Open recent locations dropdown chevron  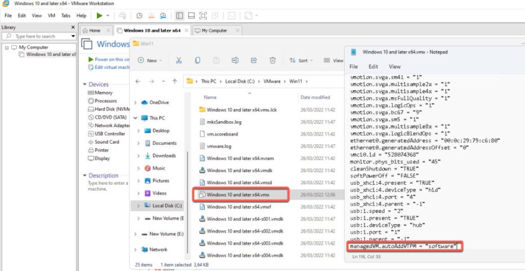pyautogui.click(x=163, y=81)
